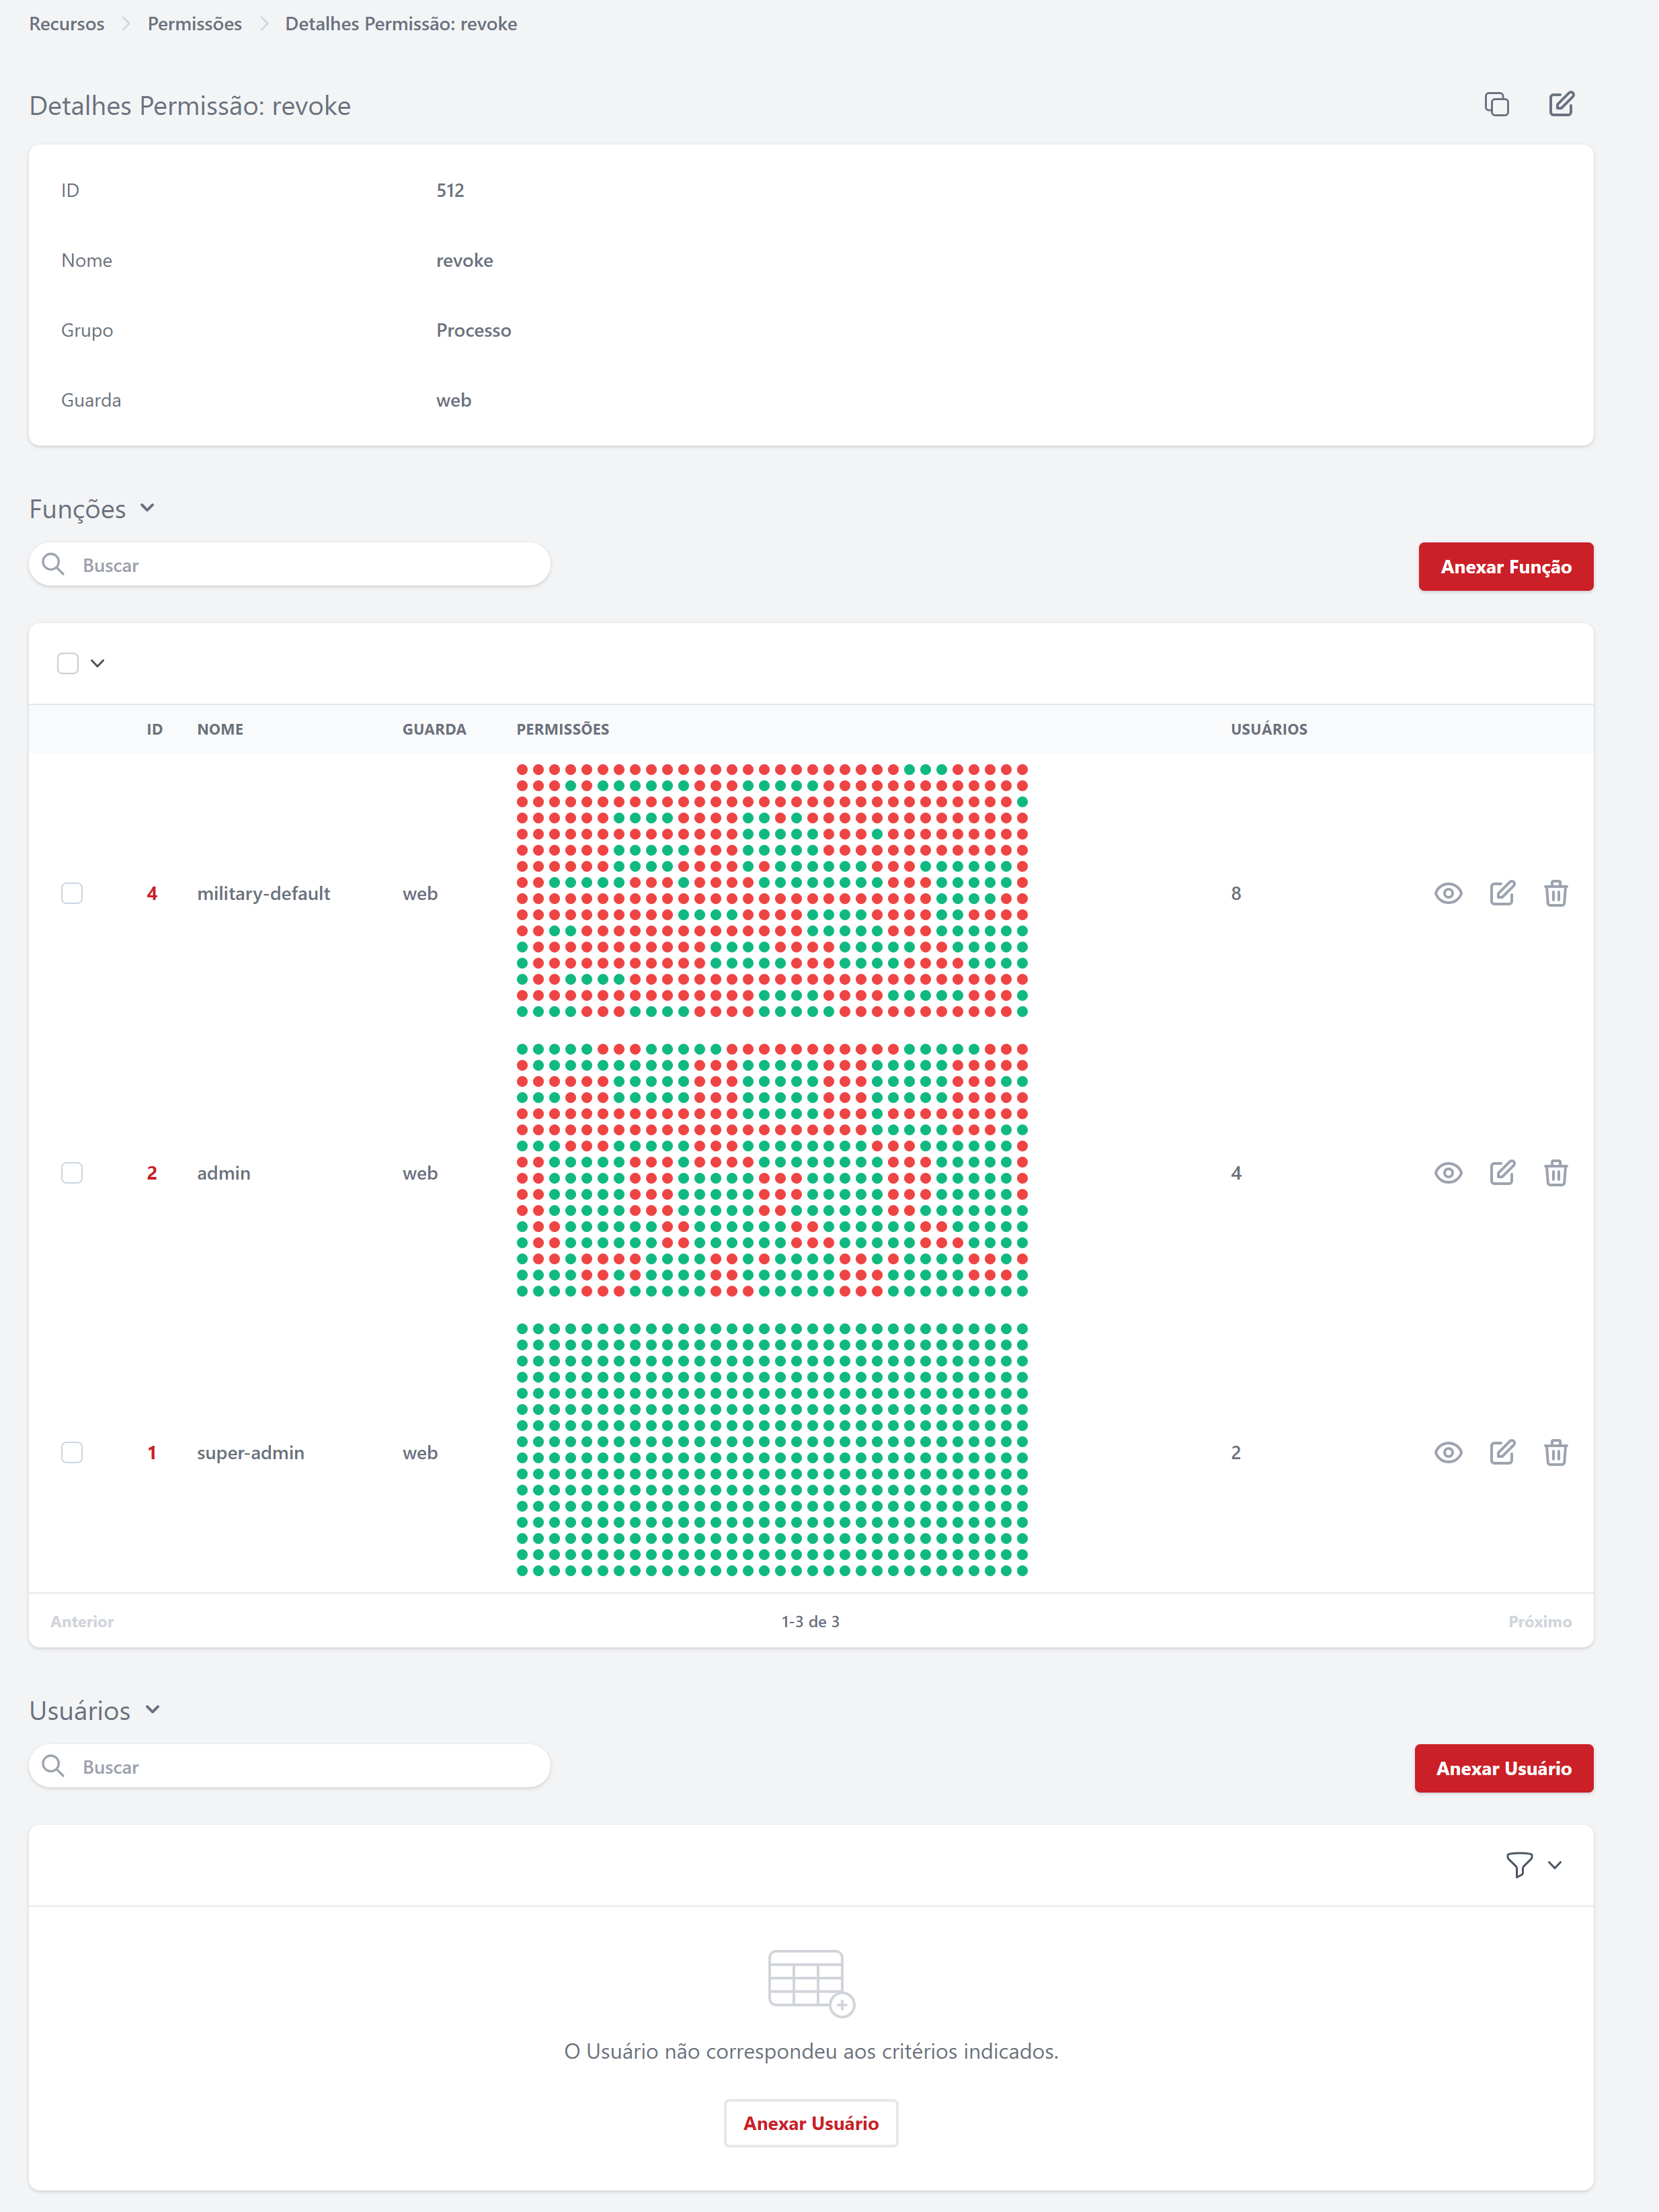
Task: Open the select-all dropdown arrow
Action: click(98, 663)
